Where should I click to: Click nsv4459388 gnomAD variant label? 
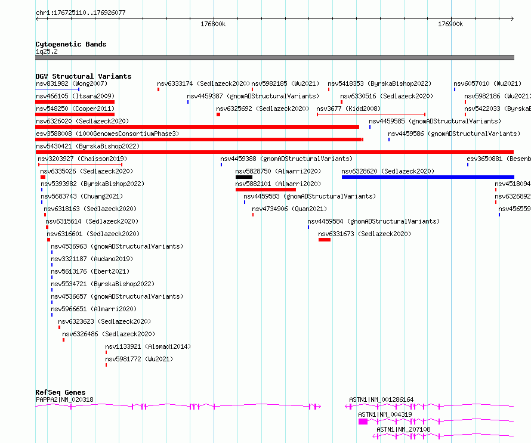(286, 159)
